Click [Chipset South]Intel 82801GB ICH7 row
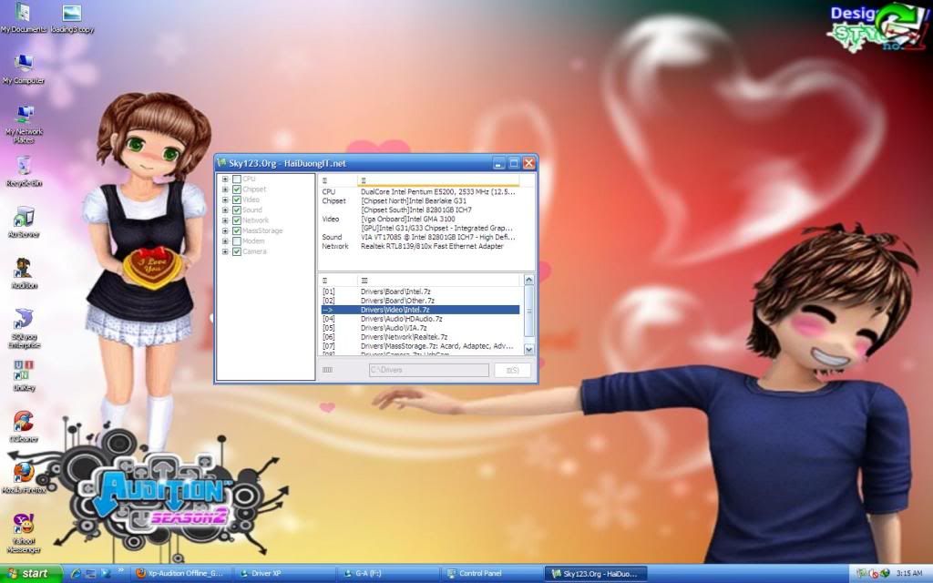The height and width of the screenshot is (583, 933). tap(420, 210)
